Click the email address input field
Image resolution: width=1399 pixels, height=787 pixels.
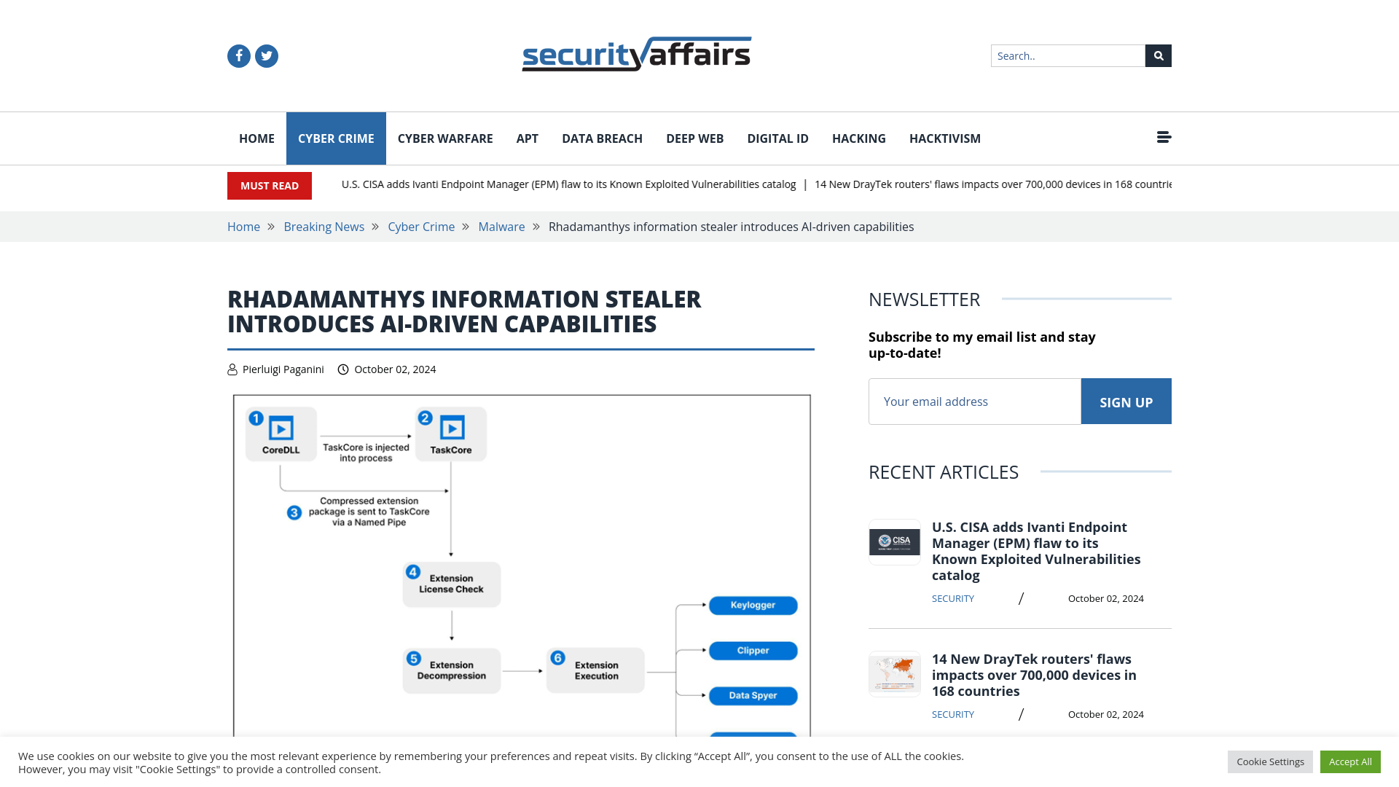(x=974, y=401)
